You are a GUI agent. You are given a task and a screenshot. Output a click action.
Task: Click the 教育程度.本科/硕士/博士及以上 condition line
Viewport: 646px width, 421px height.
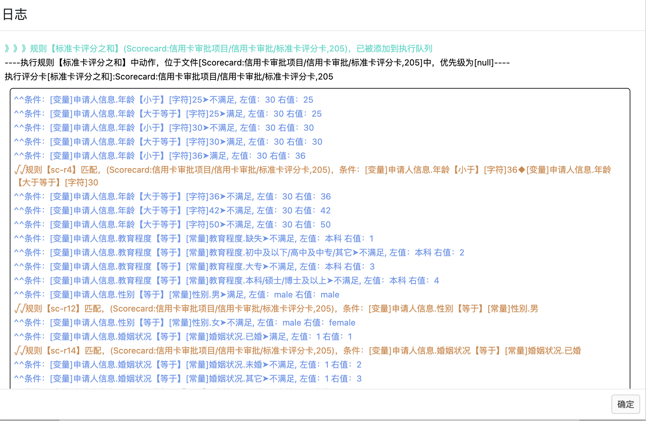pyautogui.click(x=226, y=281)
